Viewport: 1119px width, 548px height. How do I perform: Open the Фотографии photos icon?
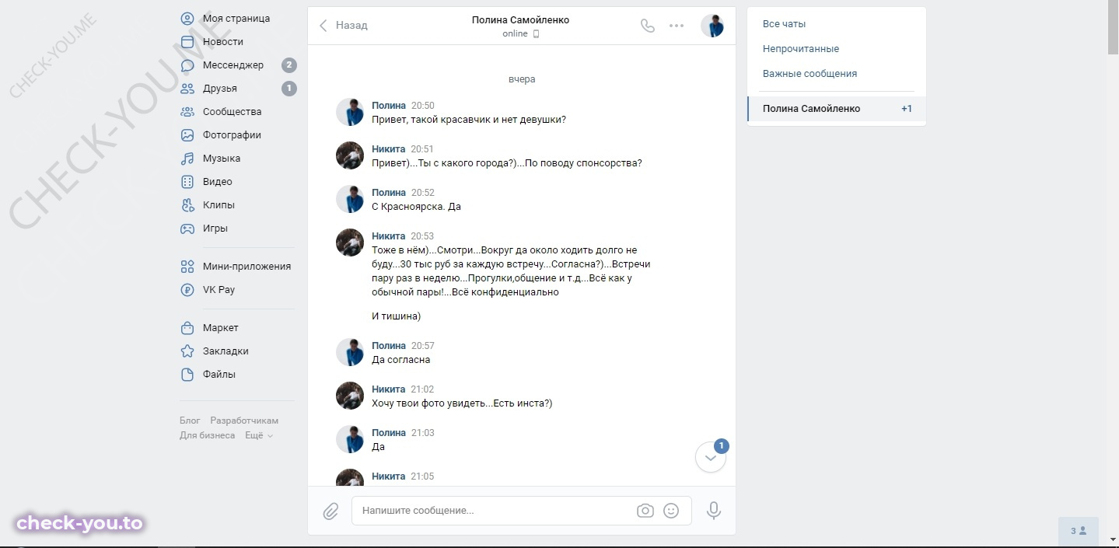[x=187, y=135]
